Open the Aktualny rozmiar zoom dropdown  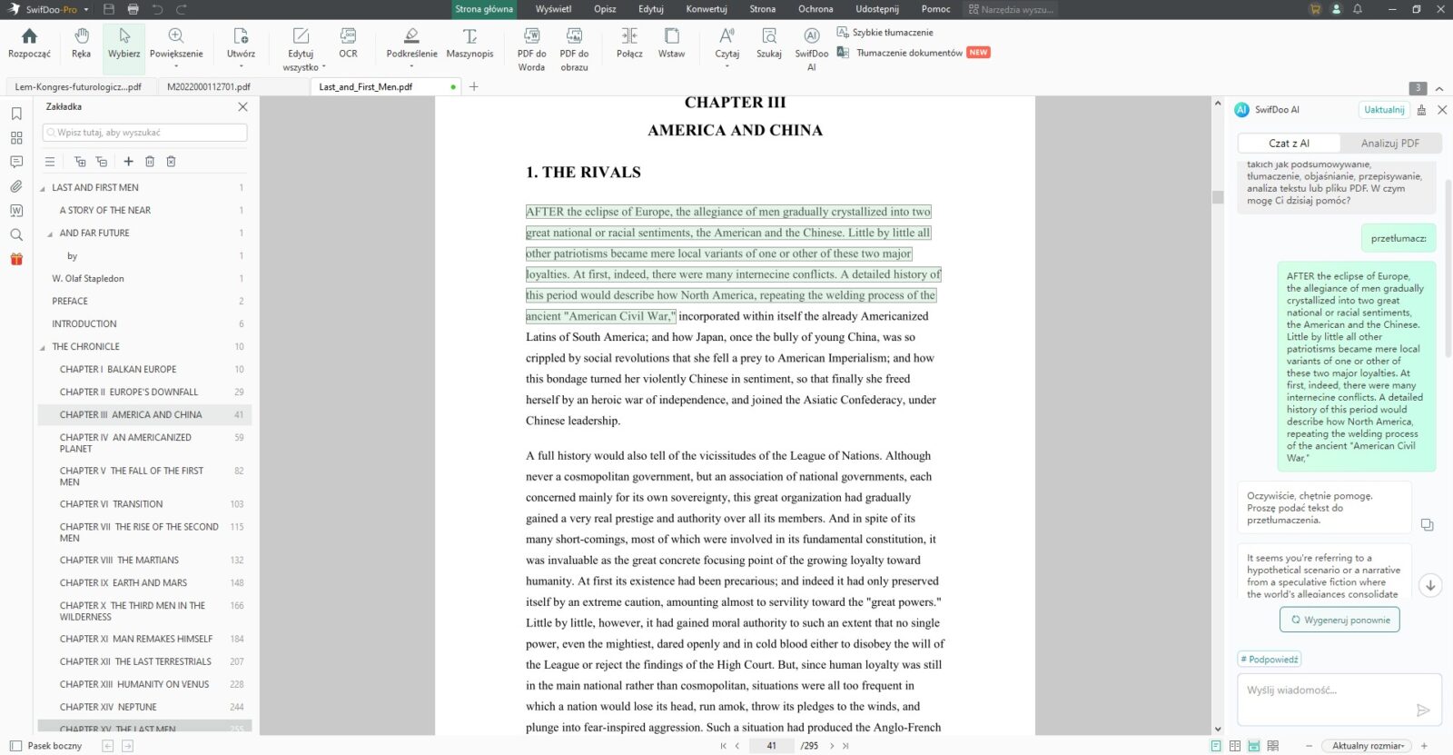1367,746
